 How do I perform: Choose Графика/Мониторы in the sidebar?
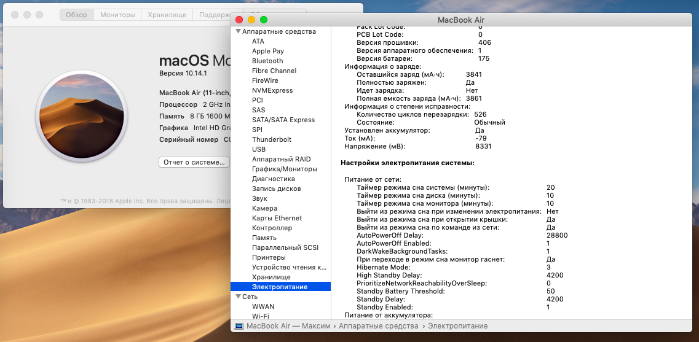pyautogui.click(x=284, y=169)
